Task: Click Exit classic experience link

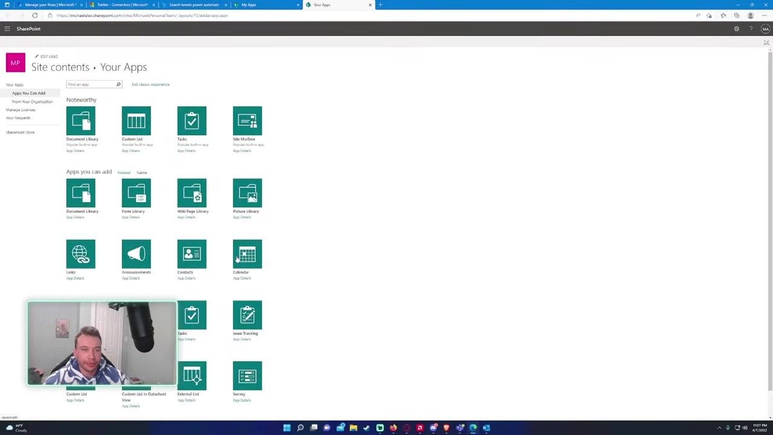Action: [x=150, y=85]
